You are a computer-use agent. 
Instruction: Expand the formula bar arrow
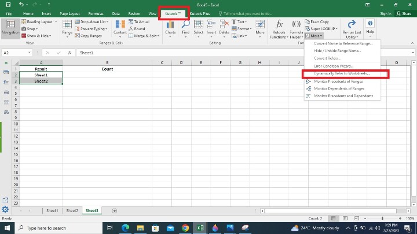click(x=412, y=53)
